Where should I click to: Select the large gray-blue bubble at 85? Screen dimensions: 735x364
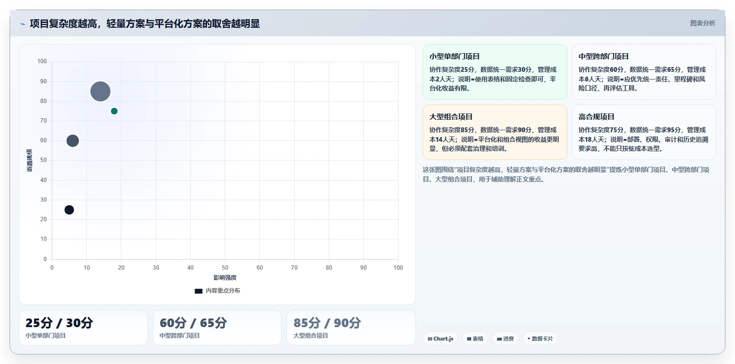coord(101,91)
